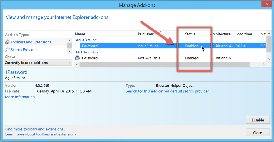Open Find more toolbars and extensions link
Viewport: 274px width, 142px height.
point(36,129)
